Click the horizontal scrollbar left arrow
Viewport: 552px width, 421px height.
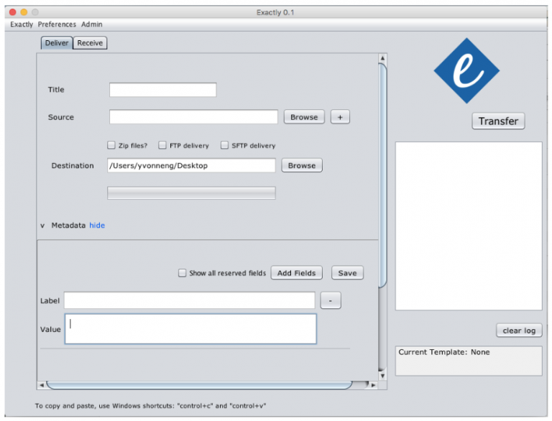pos(41,385)
